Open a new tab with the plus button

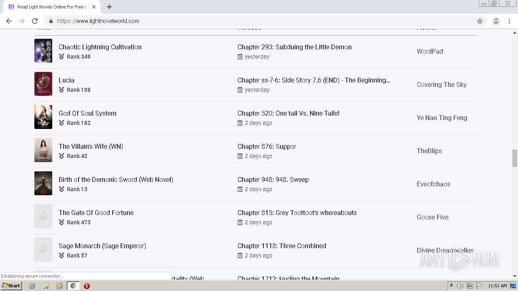pyautogui.click(x=109, y=7)
